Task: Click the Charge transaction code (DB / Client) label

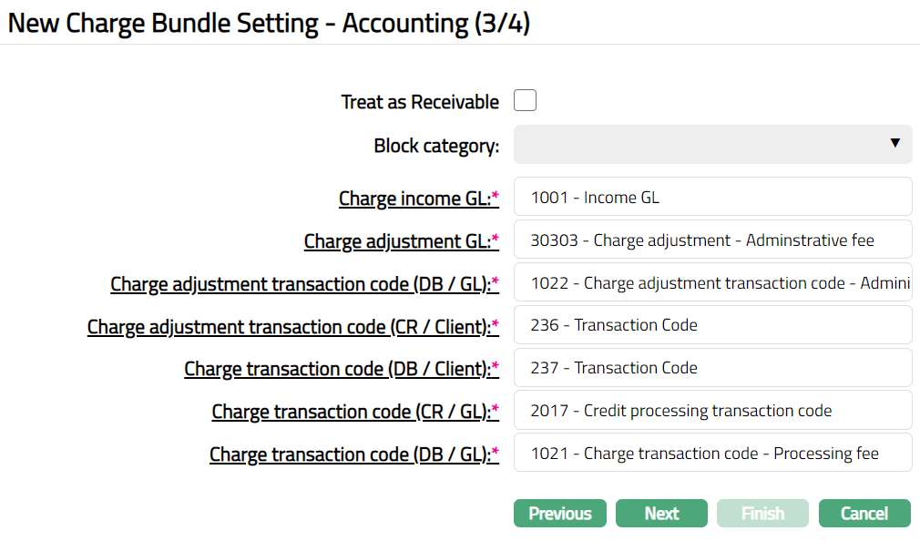Action: click(337, 369)
